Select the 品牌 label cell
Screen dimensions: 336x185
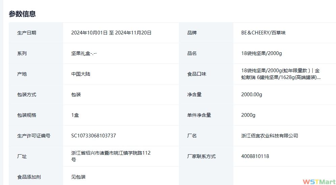click(192, 33)
